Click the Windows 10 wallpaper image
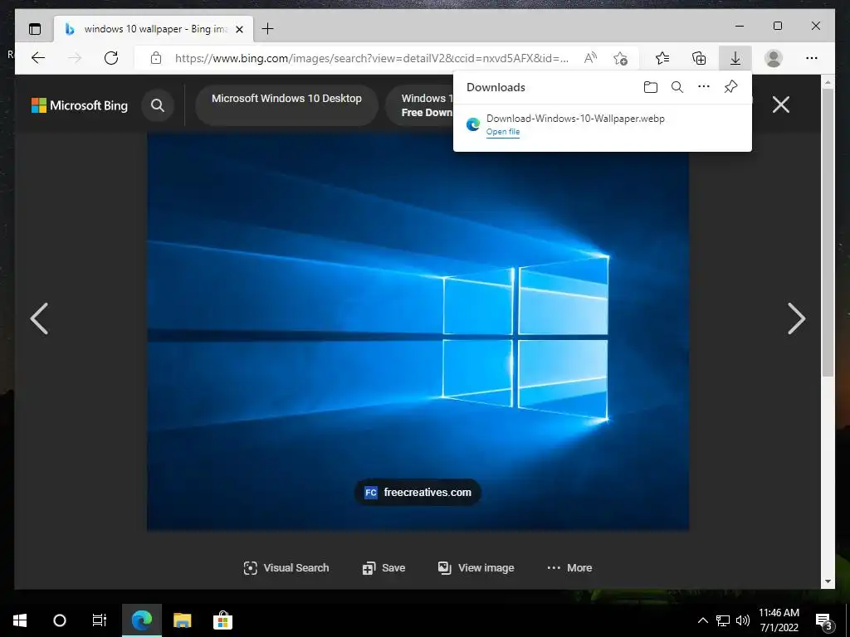 (x=418, y=332)
